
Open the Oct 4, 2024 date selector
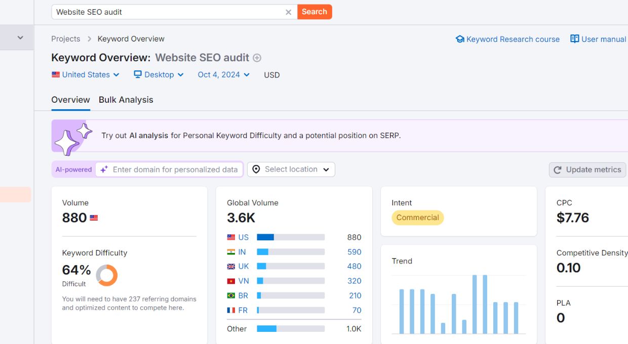[x=223, y=74]
